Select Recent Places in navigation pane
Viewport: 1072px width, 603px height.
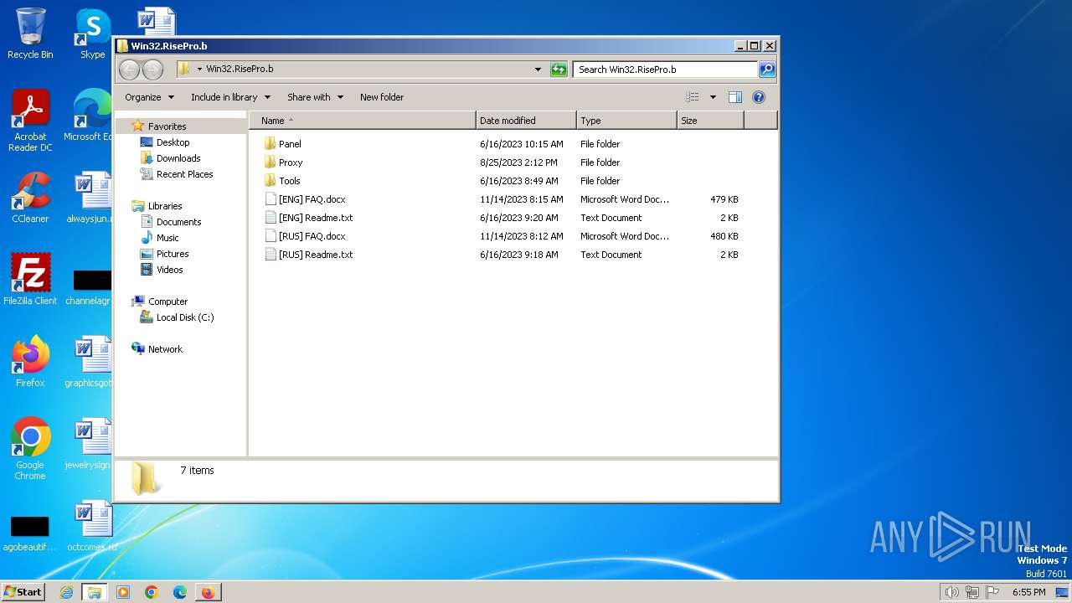(184, 174)
